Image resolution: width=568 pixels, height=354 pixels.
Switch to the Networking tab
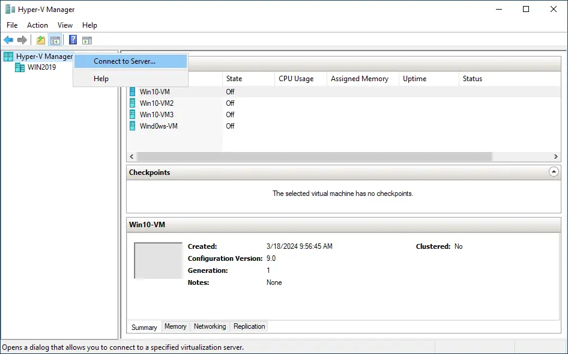click(x=210, y=326)
